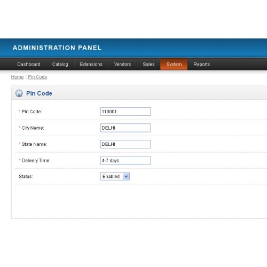Open the Vendors menu

[x=122, y=64]
